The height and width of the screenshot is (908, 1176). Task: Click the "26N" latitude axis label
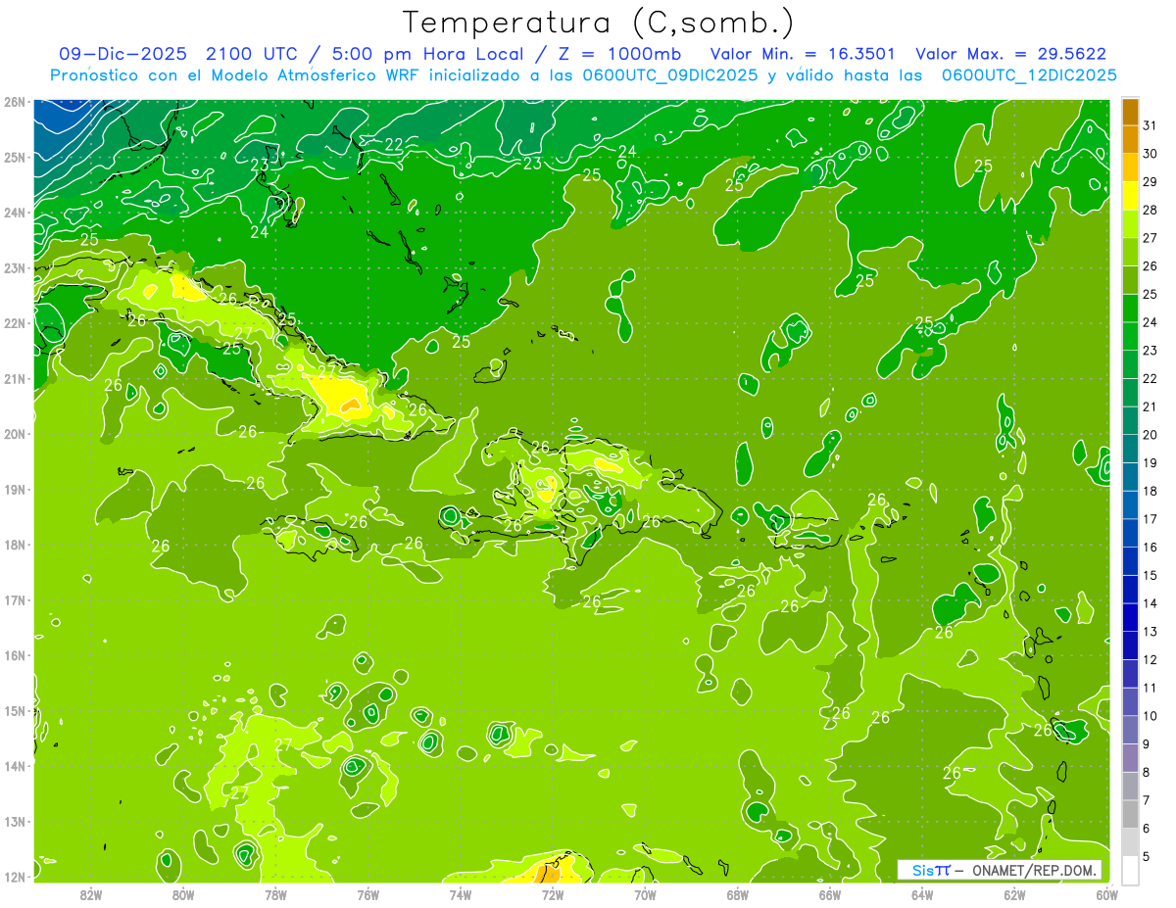point(14,102)
